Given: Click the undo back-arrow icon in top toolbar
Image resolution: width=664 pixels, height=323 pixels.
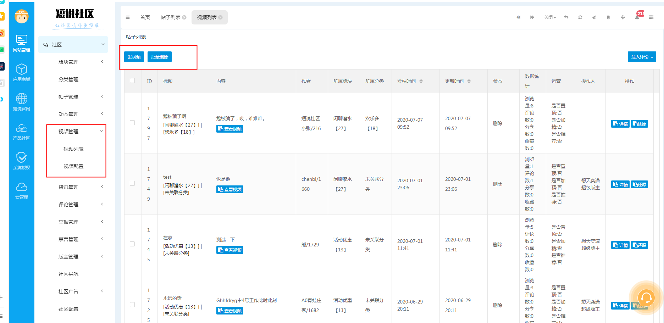Looking at the screenshot, I should [566, 17].
